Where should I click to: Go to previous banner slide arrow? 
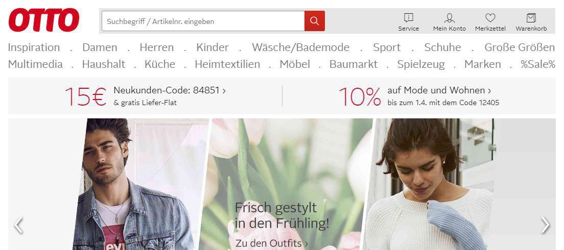pos(19,225)
